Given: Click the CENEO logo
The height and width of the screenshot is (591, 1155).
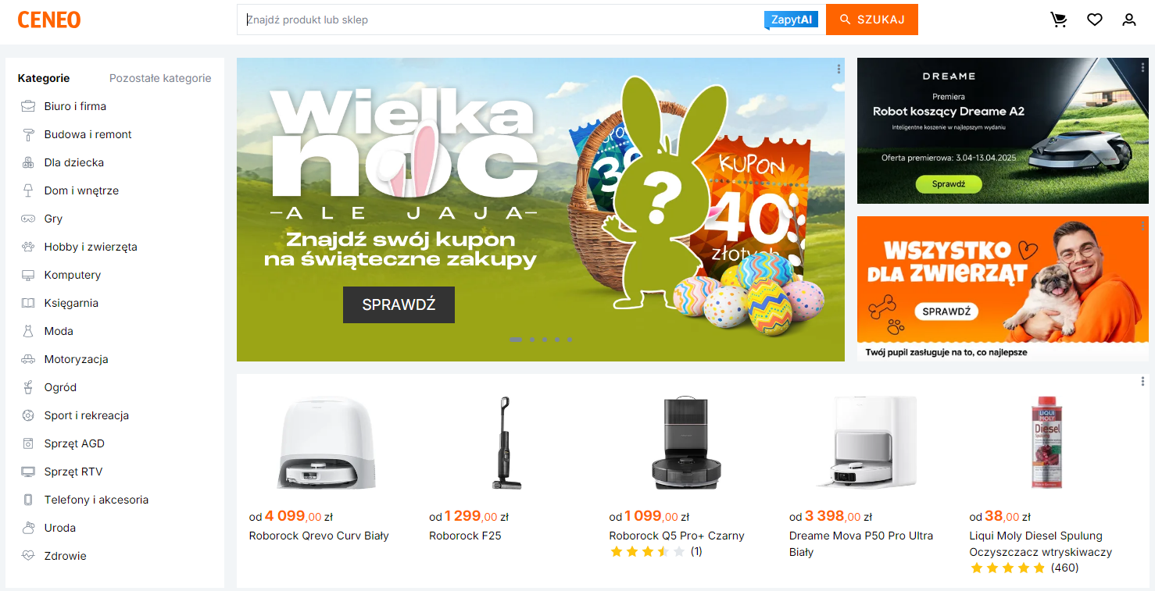Looking at the screenshot, I should [49, 20].
